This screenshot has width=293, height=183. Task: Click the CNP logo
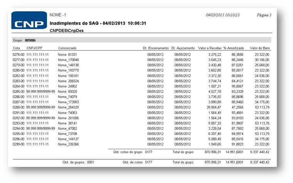(29, 20)
